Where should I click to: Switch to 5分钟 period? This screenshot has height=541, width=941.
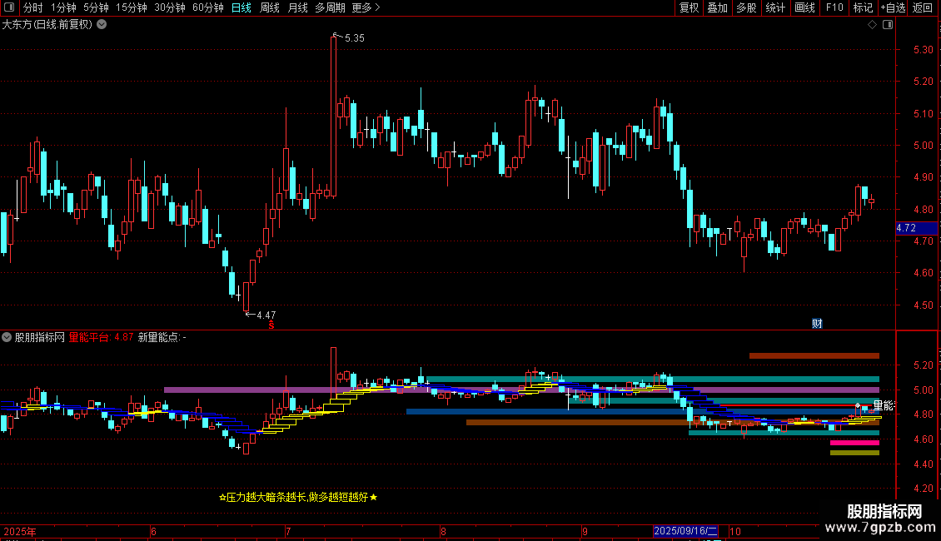(x=96, y=7)
